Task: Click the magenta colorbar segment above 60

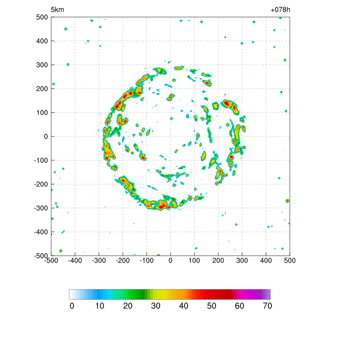Action: [241, 294]
